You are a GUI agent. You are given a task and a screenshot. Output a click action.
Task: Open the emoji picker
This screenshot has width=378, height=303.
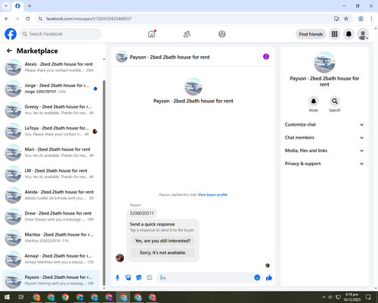click(x=257, y=278)
